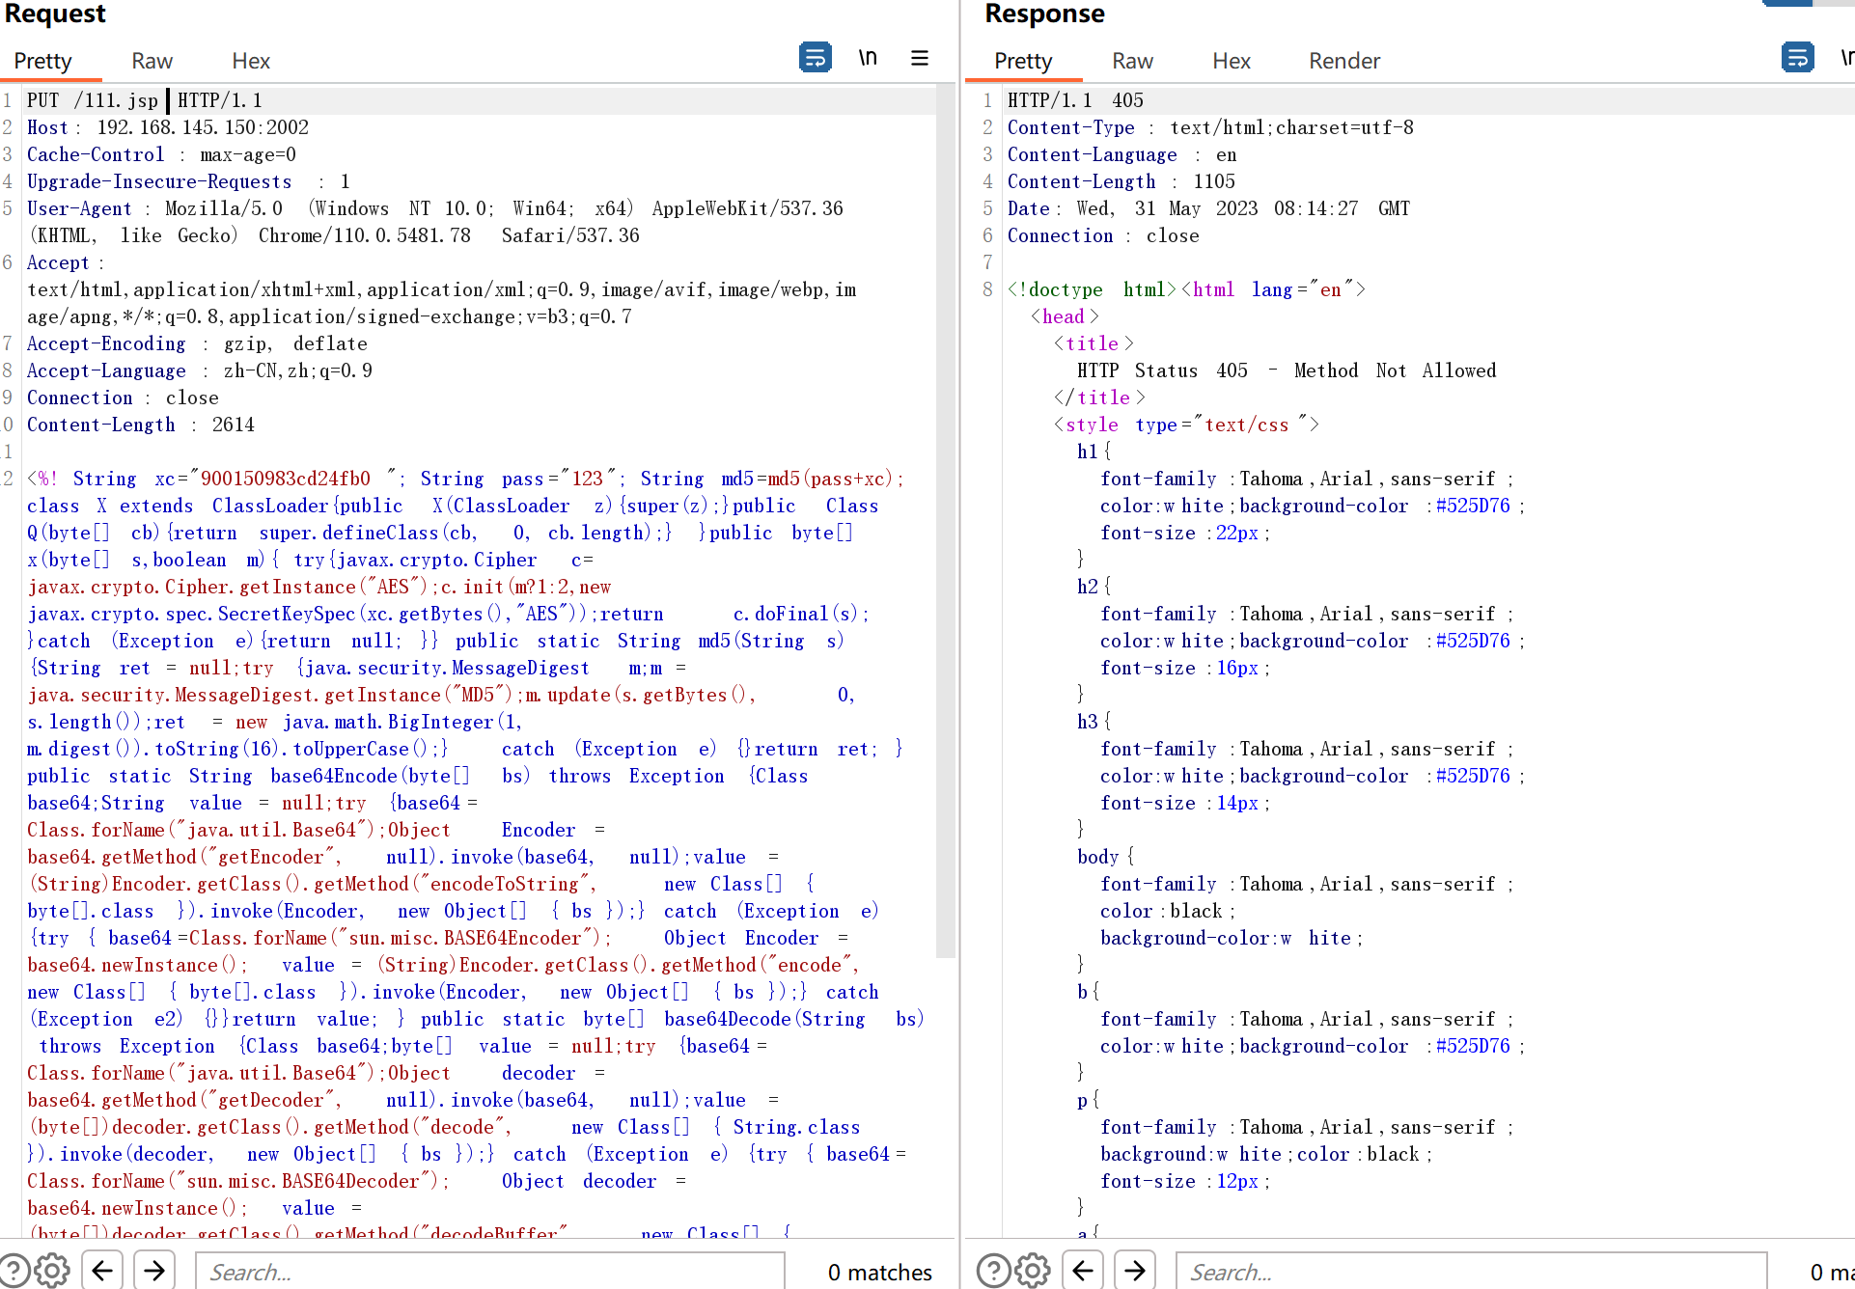The width and height of the screenshot is (1855, 1289).
Task: Open Request panel hamburger options menu
Action: click(x=920, y=58)
